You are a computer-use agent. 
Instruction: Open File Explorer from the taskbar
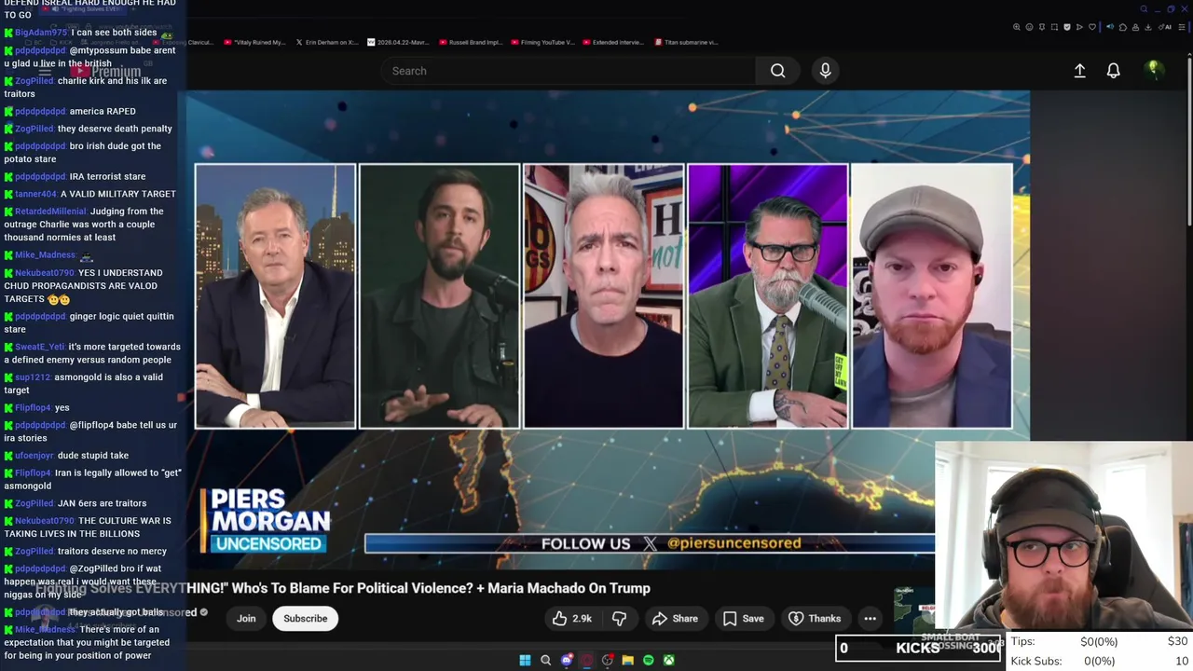(x=628, y=660)
